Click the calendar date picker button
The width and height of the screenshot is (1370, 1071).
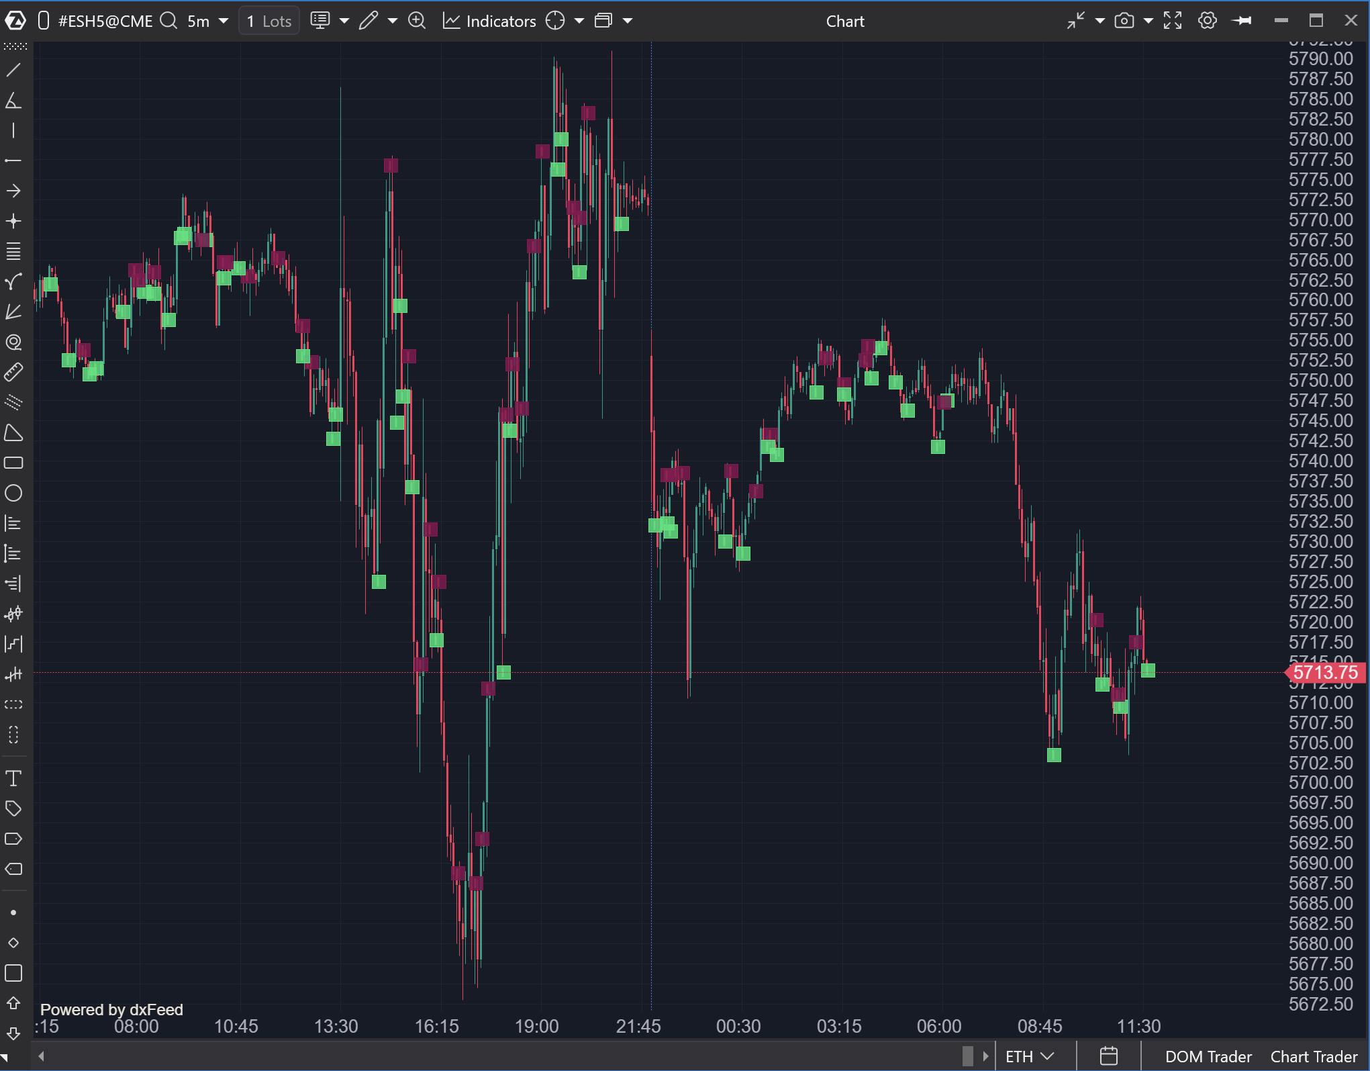click(x=1108, y=1056)
